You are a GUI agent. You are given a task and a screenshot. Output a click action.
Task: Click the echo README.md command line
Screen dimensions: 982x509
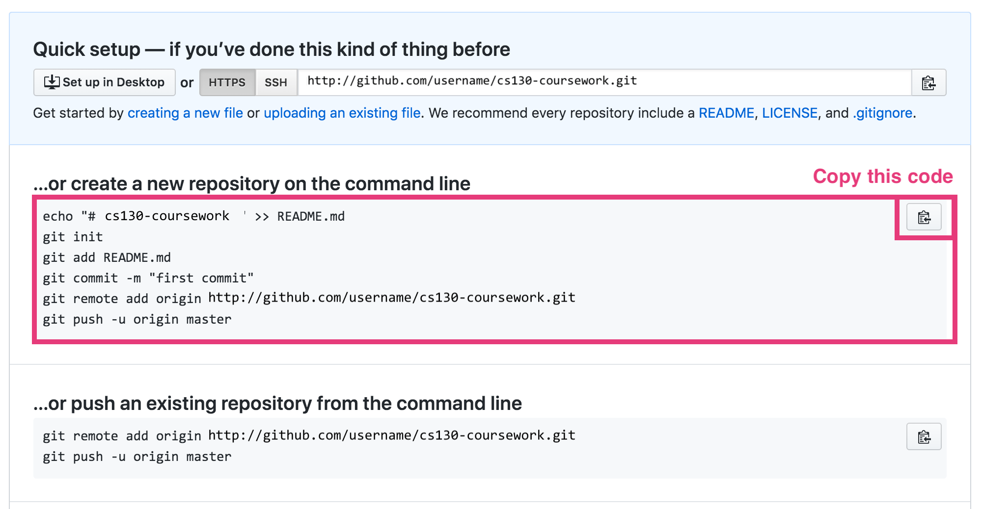point(193,216)
